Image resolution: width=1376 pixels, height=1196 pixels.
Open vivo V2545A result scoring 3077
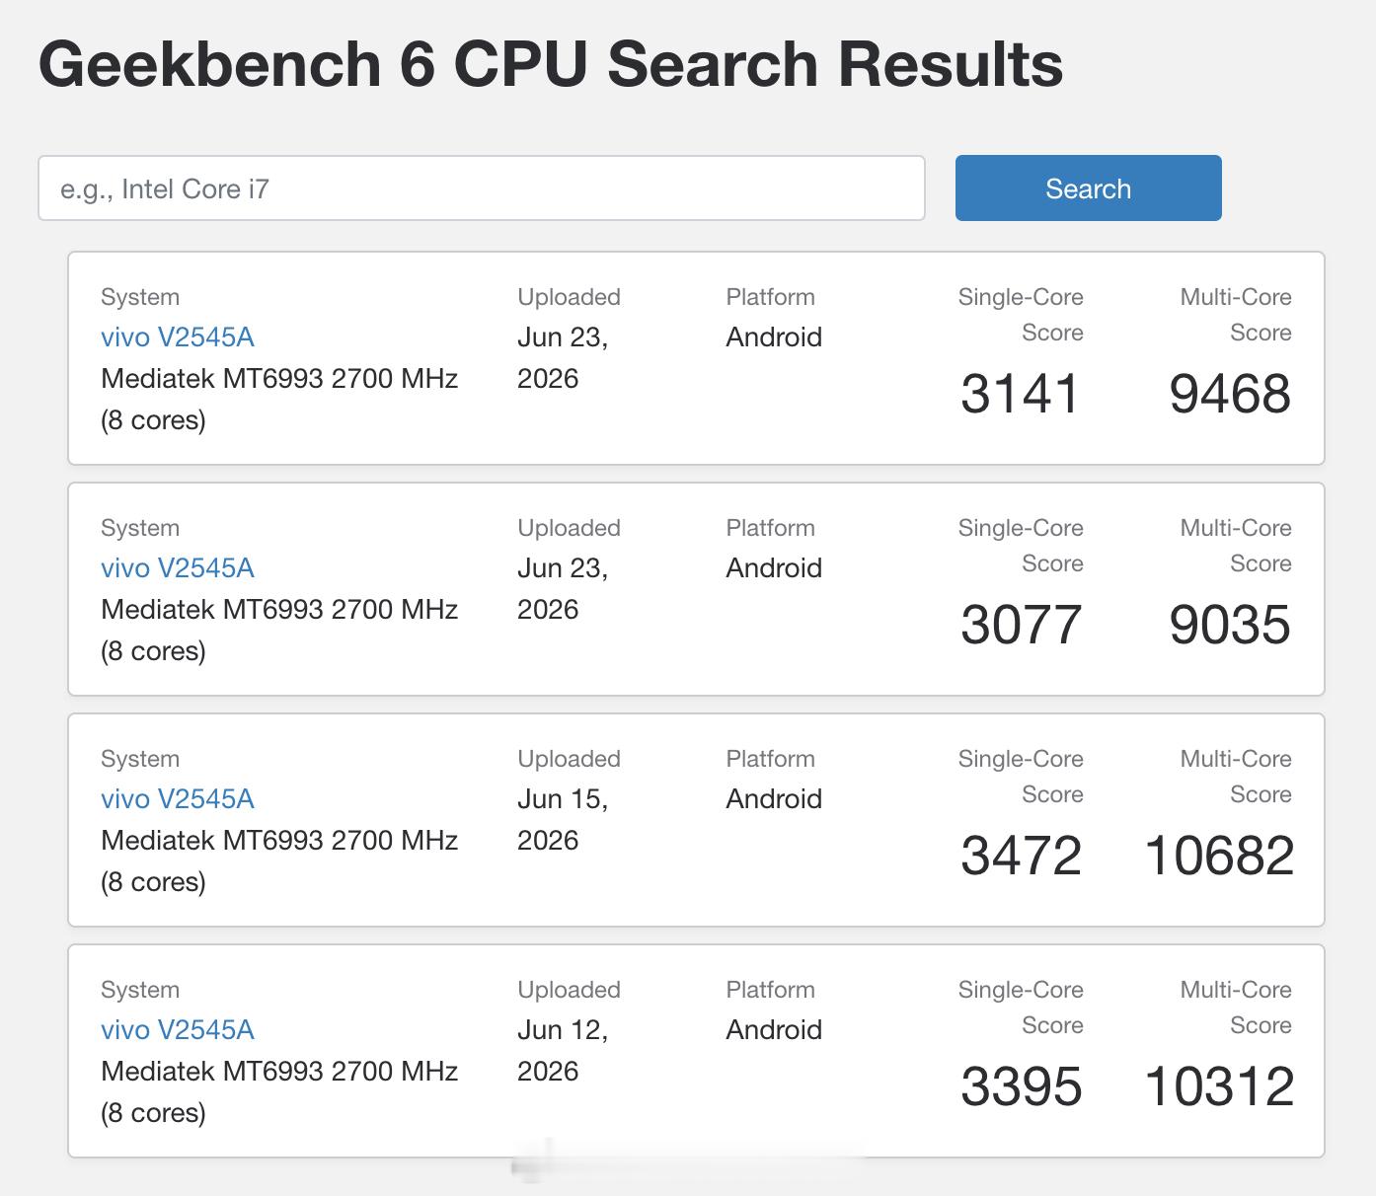[x=178, y=568]
